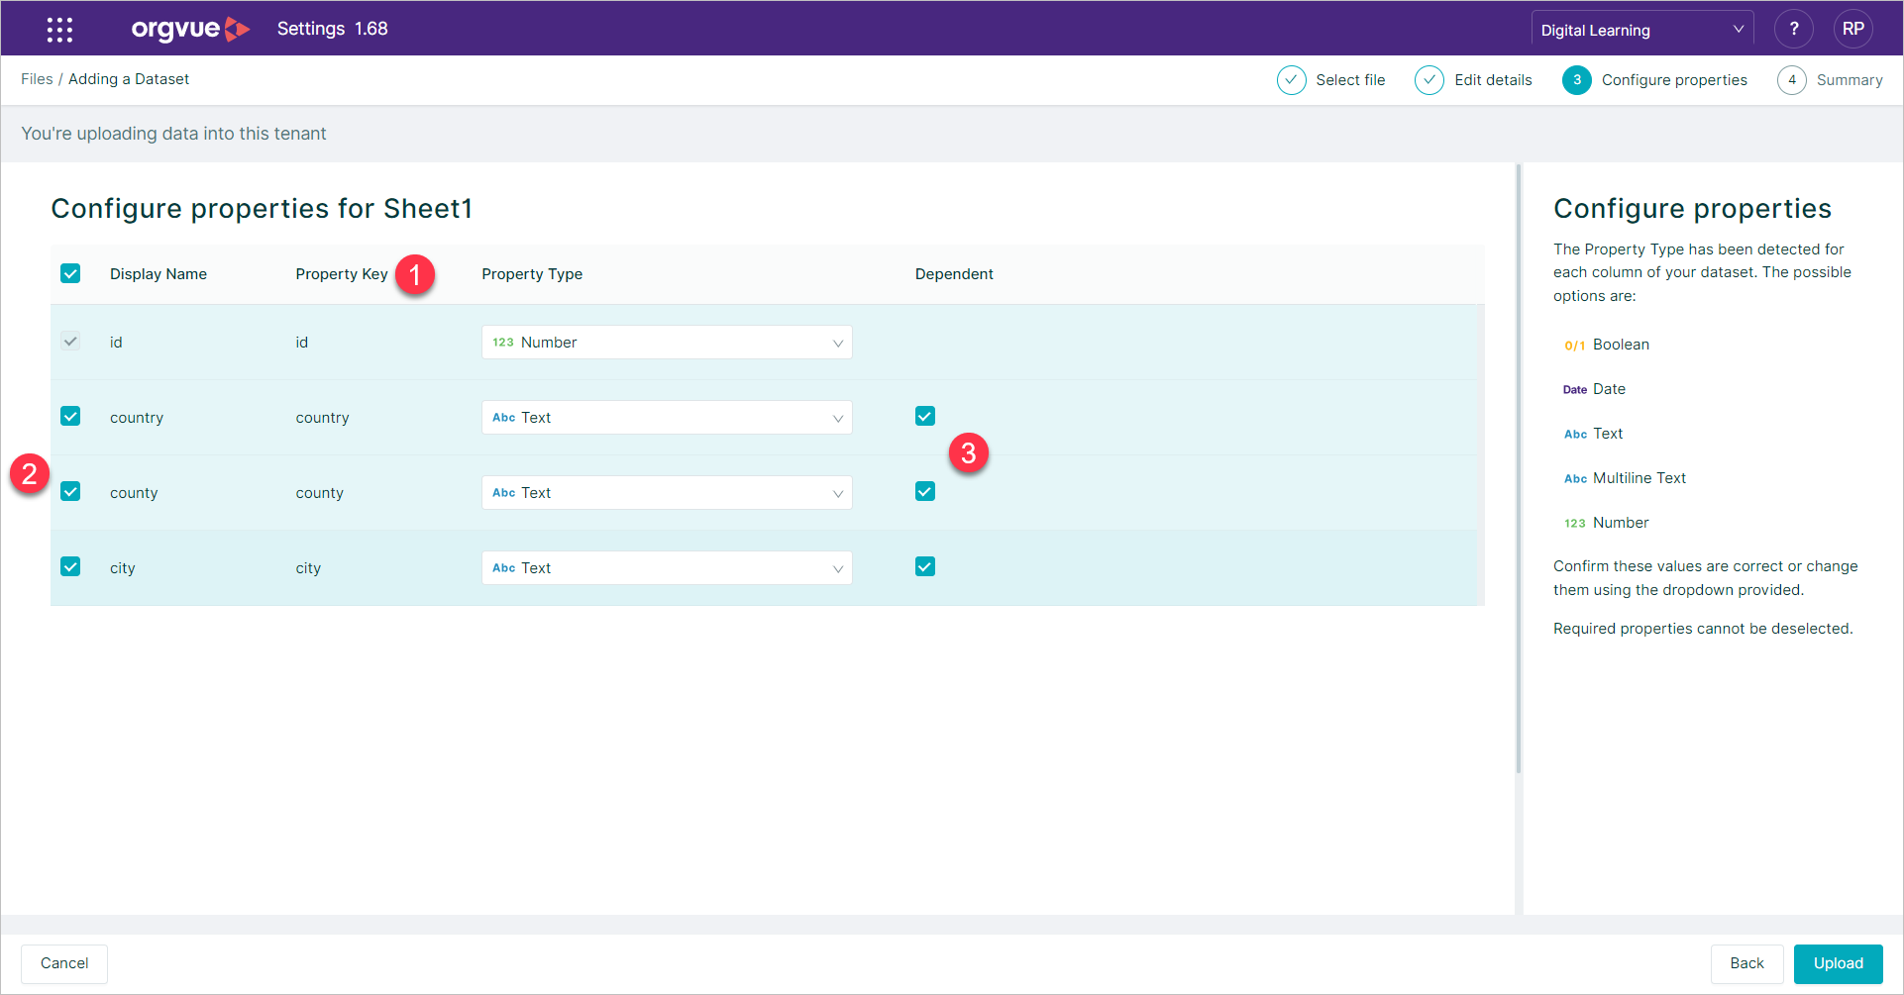Go to Files breadcrumb link
The width and height of the screenshot is (1904, 995).
pyautogui.click(x=37, y=79)
